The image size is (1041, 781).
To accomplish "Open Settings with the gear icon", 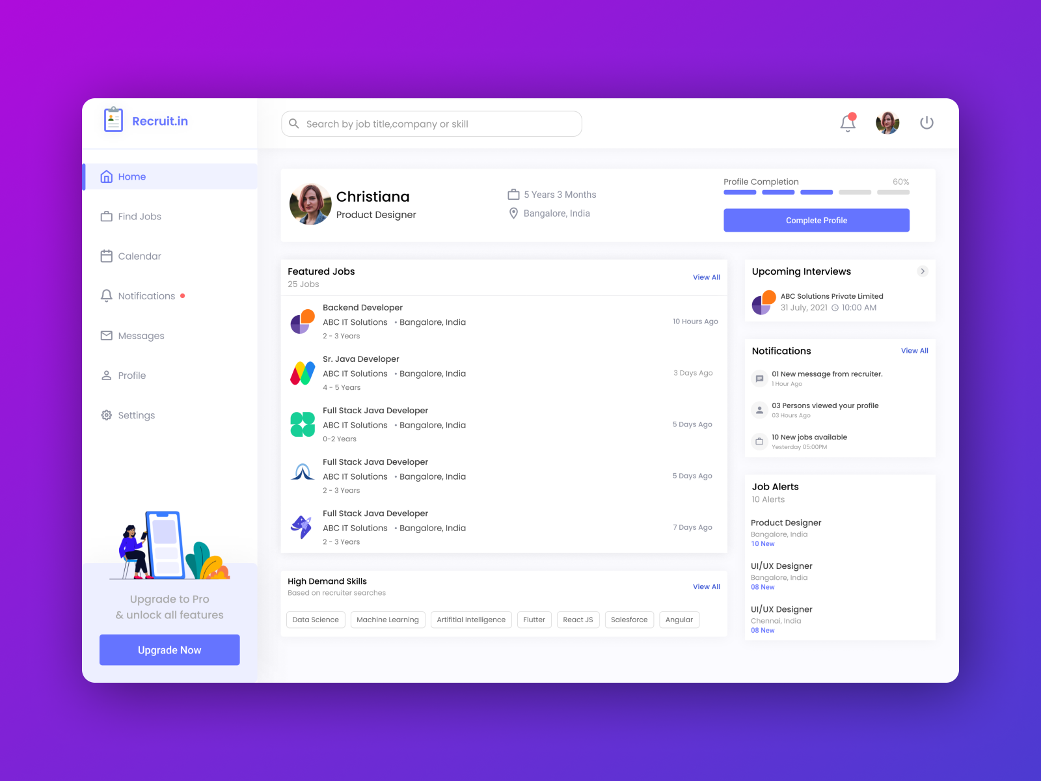I will point(107,415).
